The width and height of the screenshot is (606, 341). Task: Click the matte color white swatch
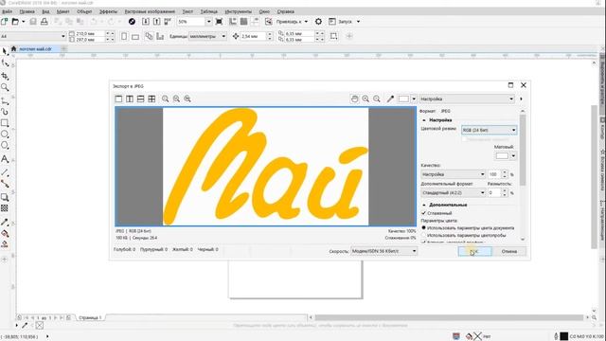point(502,155)
